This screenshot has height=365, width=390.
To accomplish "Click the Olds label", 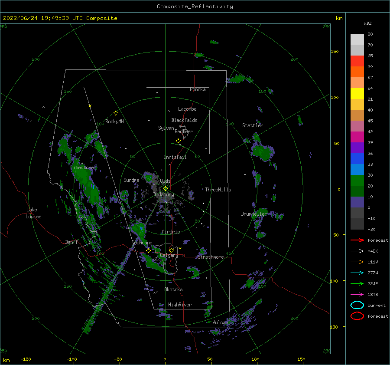I will pyautogui.click(x=165, y=181).
